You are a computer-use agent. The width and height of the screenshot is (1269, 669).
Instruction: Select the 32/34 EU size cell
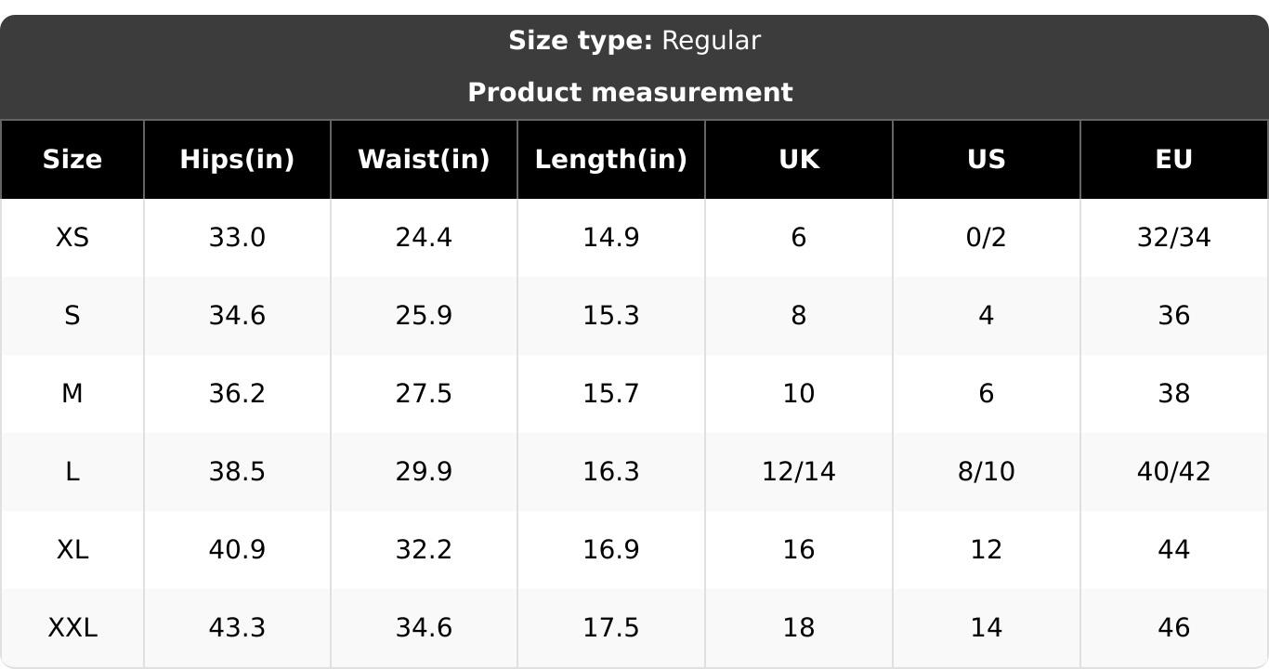(1174, 238)
